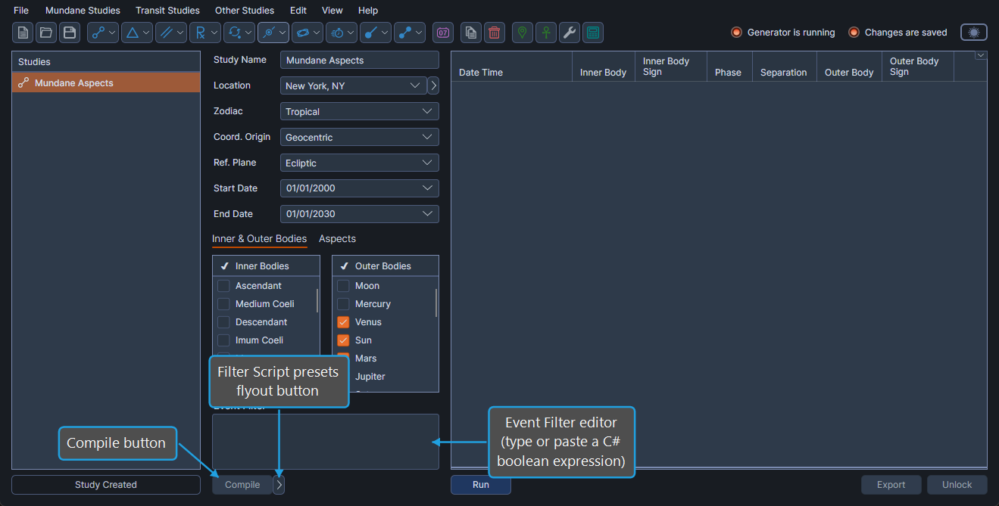Select the two-dot connector study tool icon
Image resolution: width=999 pixels, height=506 pixels.
(x=405, y=33)
